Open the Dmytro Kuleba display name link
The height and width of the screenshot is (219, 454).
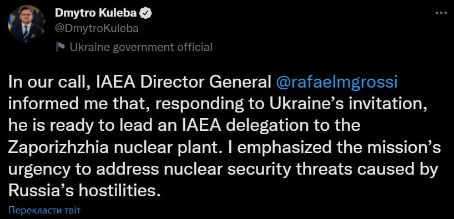pos(96,13)
